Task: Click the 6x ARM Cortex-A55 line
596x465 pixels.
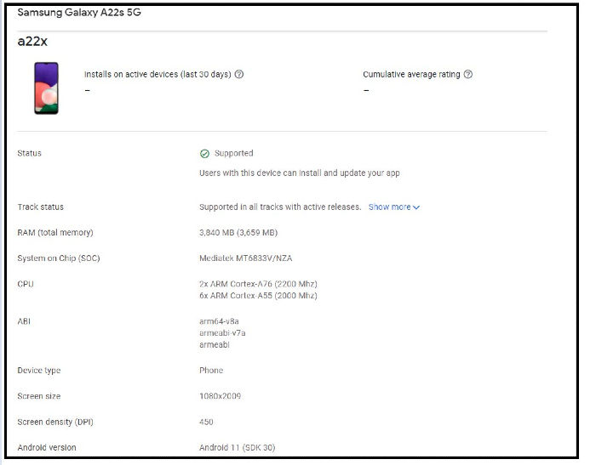Action: (x=258, y=295)
